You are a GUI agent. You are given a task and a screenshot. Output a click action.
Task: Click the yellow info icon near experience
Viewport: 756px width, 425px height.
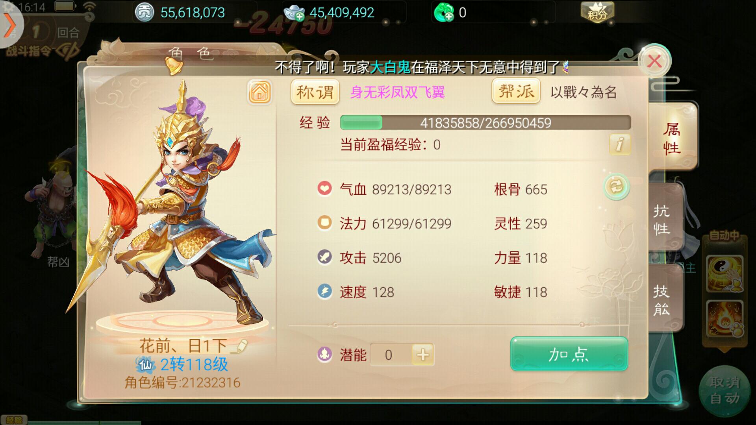[x=619, y=144]
